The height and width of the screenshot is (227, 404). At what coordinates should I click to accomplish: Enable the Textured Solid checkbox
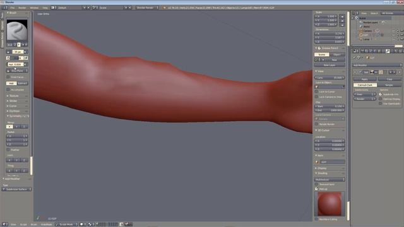point(316,184)
